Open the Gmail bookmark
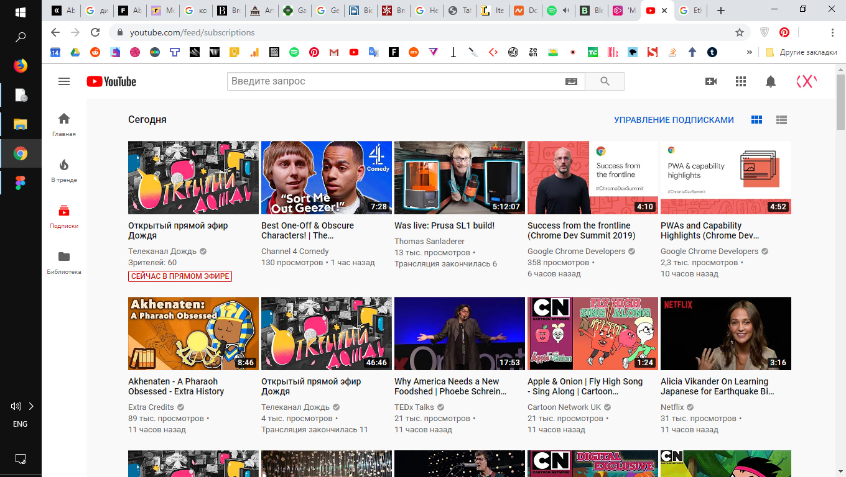 click(x=334, y=53)
